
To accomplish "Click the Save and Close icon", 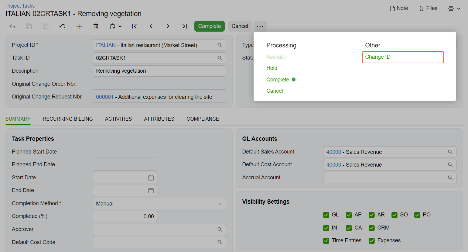I will (29, 26).
